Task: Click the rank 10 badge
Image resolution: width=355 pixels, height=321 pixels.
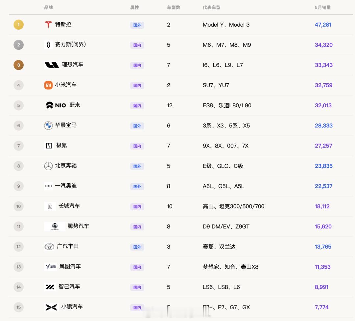Action: 18,206
